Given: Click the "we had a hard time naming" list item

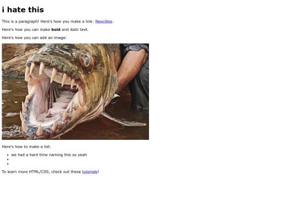Looking at the screenshot, I should point(49,155).
